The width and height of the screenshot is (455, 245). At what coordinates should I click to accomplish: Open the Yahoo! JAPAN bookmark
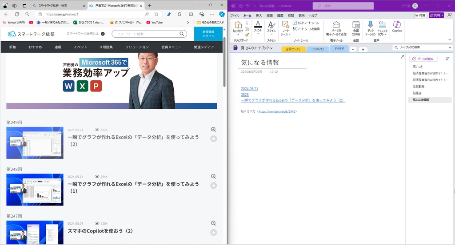(x=14, y=22)
